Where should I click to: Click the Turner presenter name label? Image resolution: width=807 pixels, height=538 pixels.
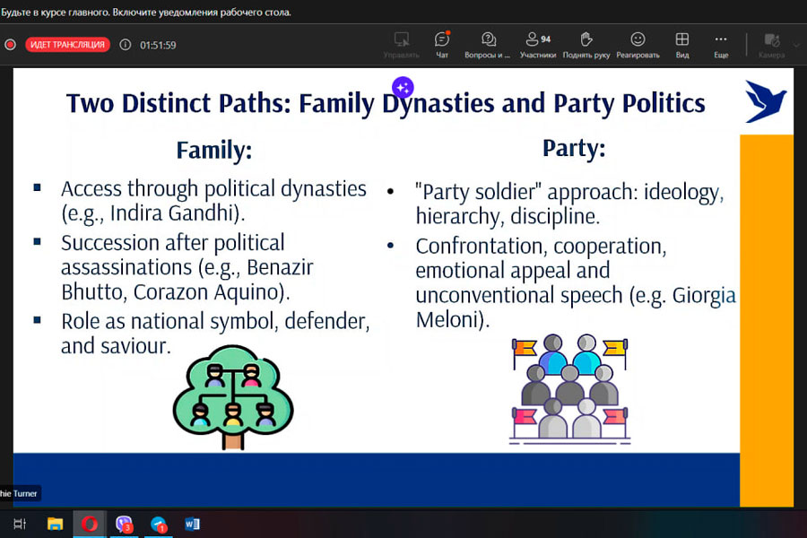pyautogui.click(x=20, y=493)
